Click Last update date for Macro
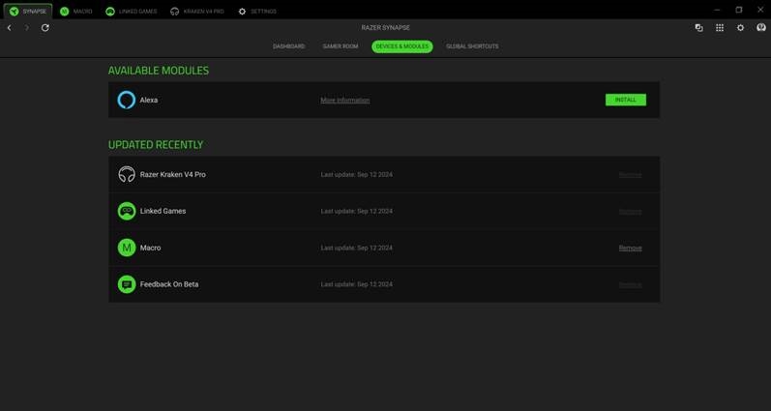The height and width of the screenshot is (411, 771). [x=357, y=248]
